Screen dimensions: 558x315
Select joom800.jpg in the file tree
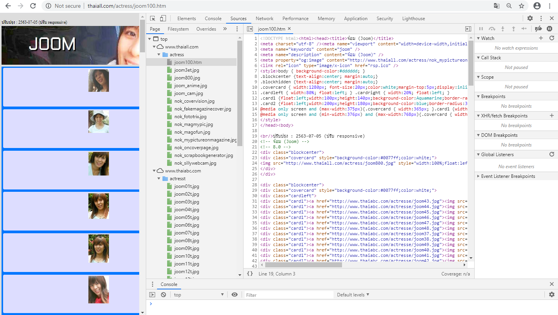coord(187,77)
